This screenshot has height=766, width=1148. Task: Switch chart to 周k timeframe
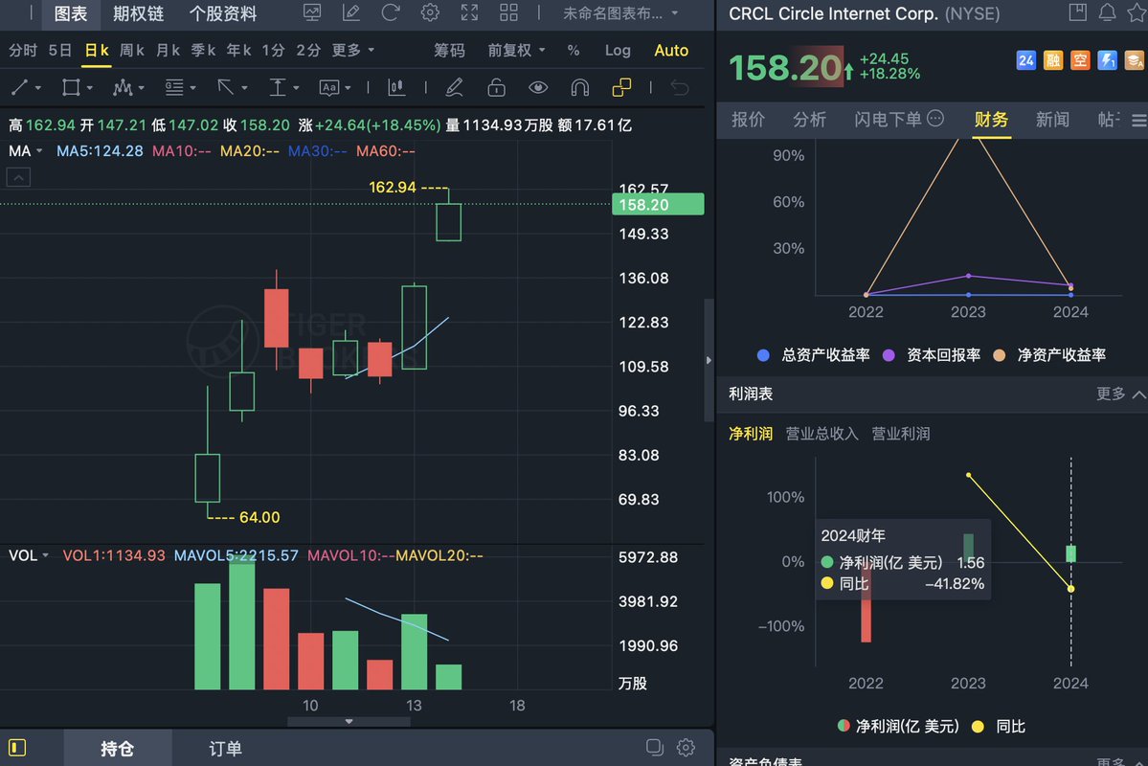pos(132,50)
